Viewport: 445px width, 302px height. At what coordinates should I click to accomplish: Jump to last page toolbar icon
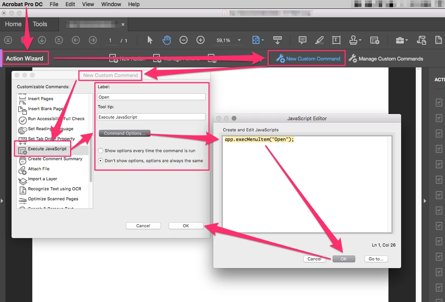tap(59, 40)
